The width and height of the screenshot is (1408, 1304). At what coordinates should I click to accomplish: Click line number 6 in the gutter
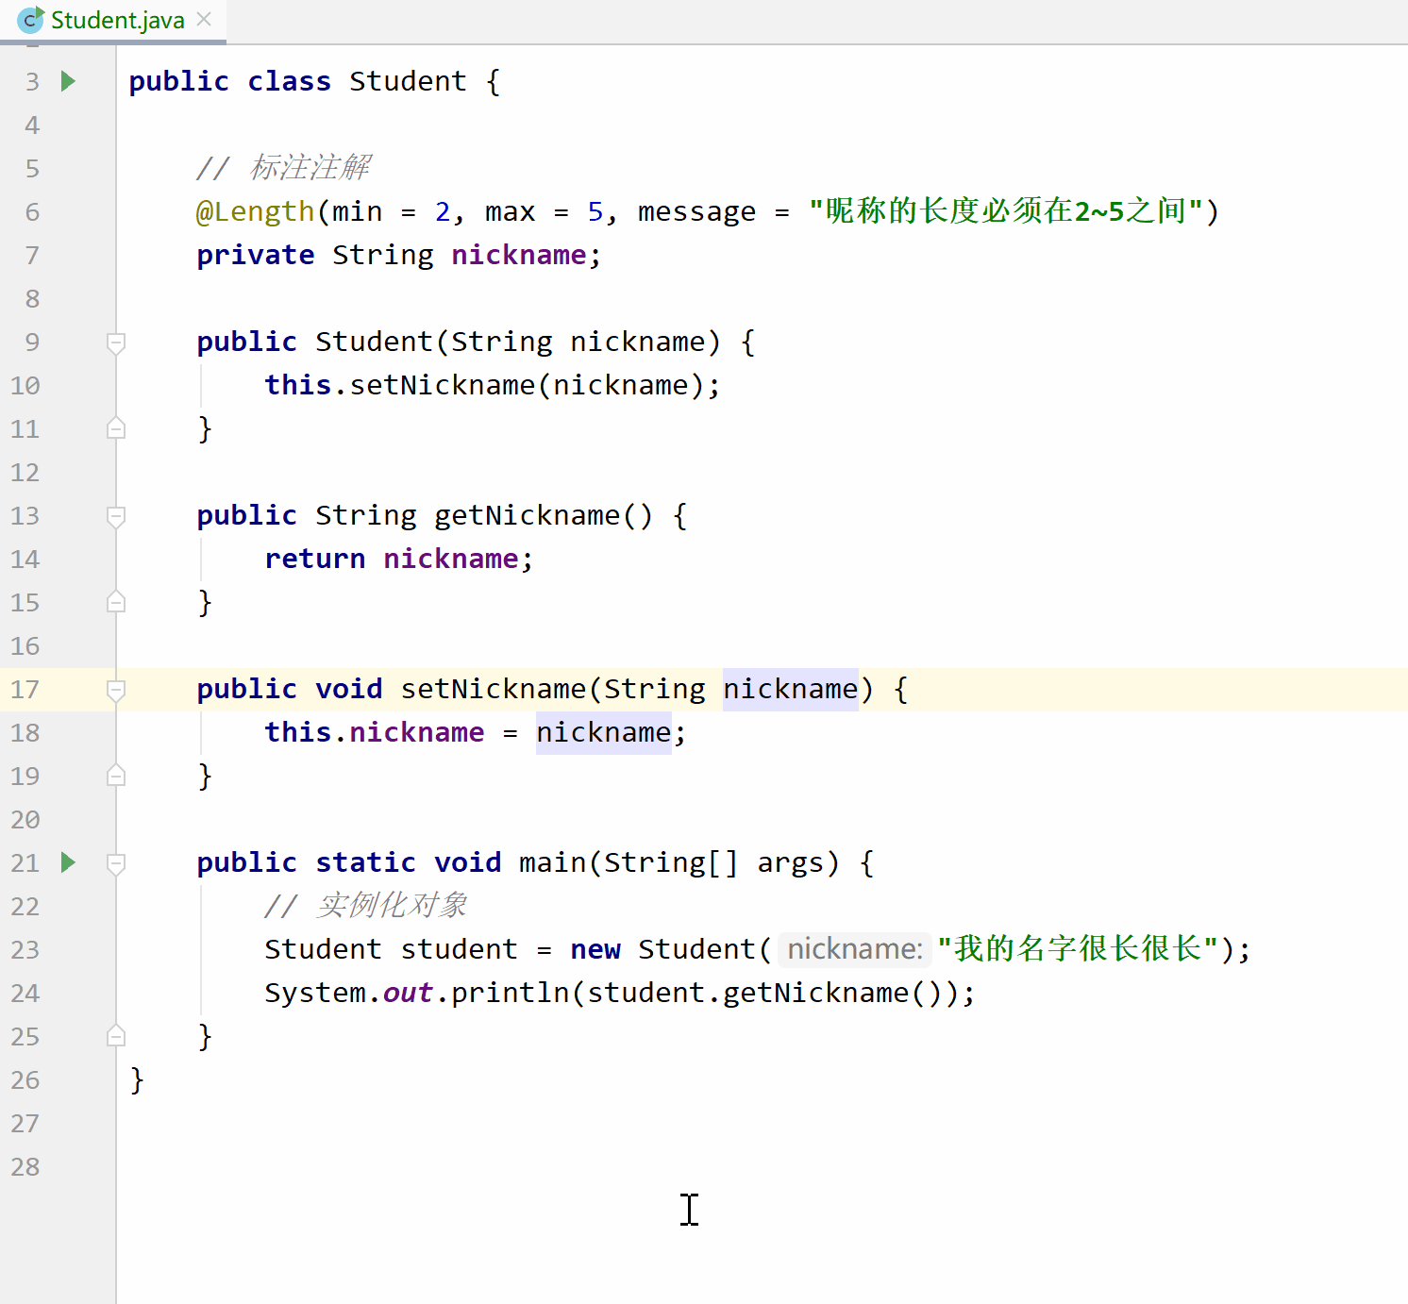32,211
